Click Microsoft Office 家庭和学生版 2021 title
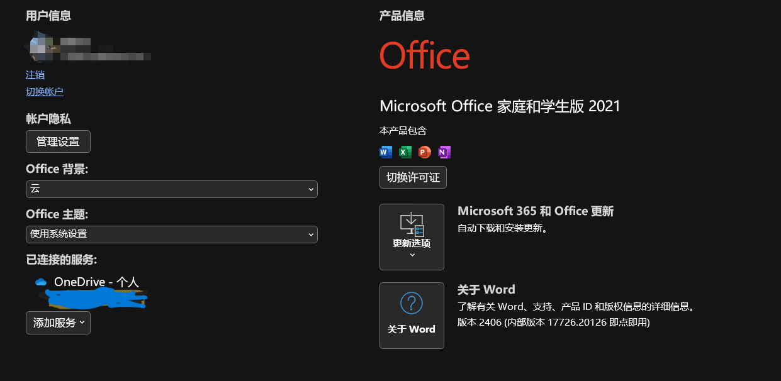The width and height of the screenshot is (781, 381). tap(500, 106)
